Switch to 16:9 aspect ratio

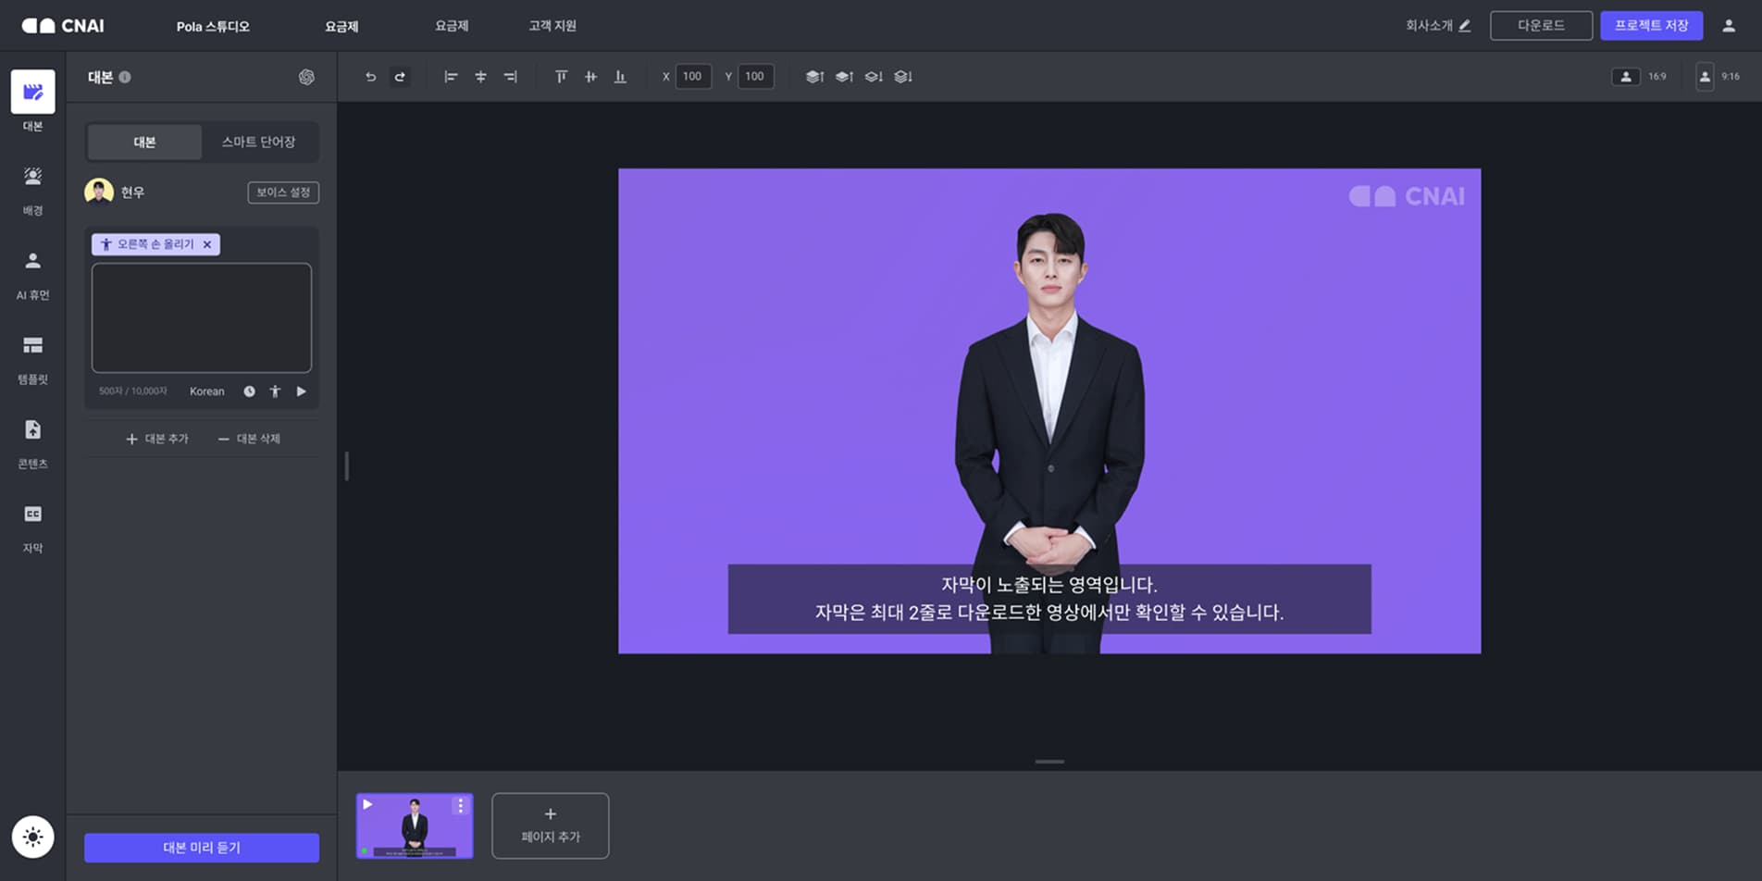tap(1638, 77)
